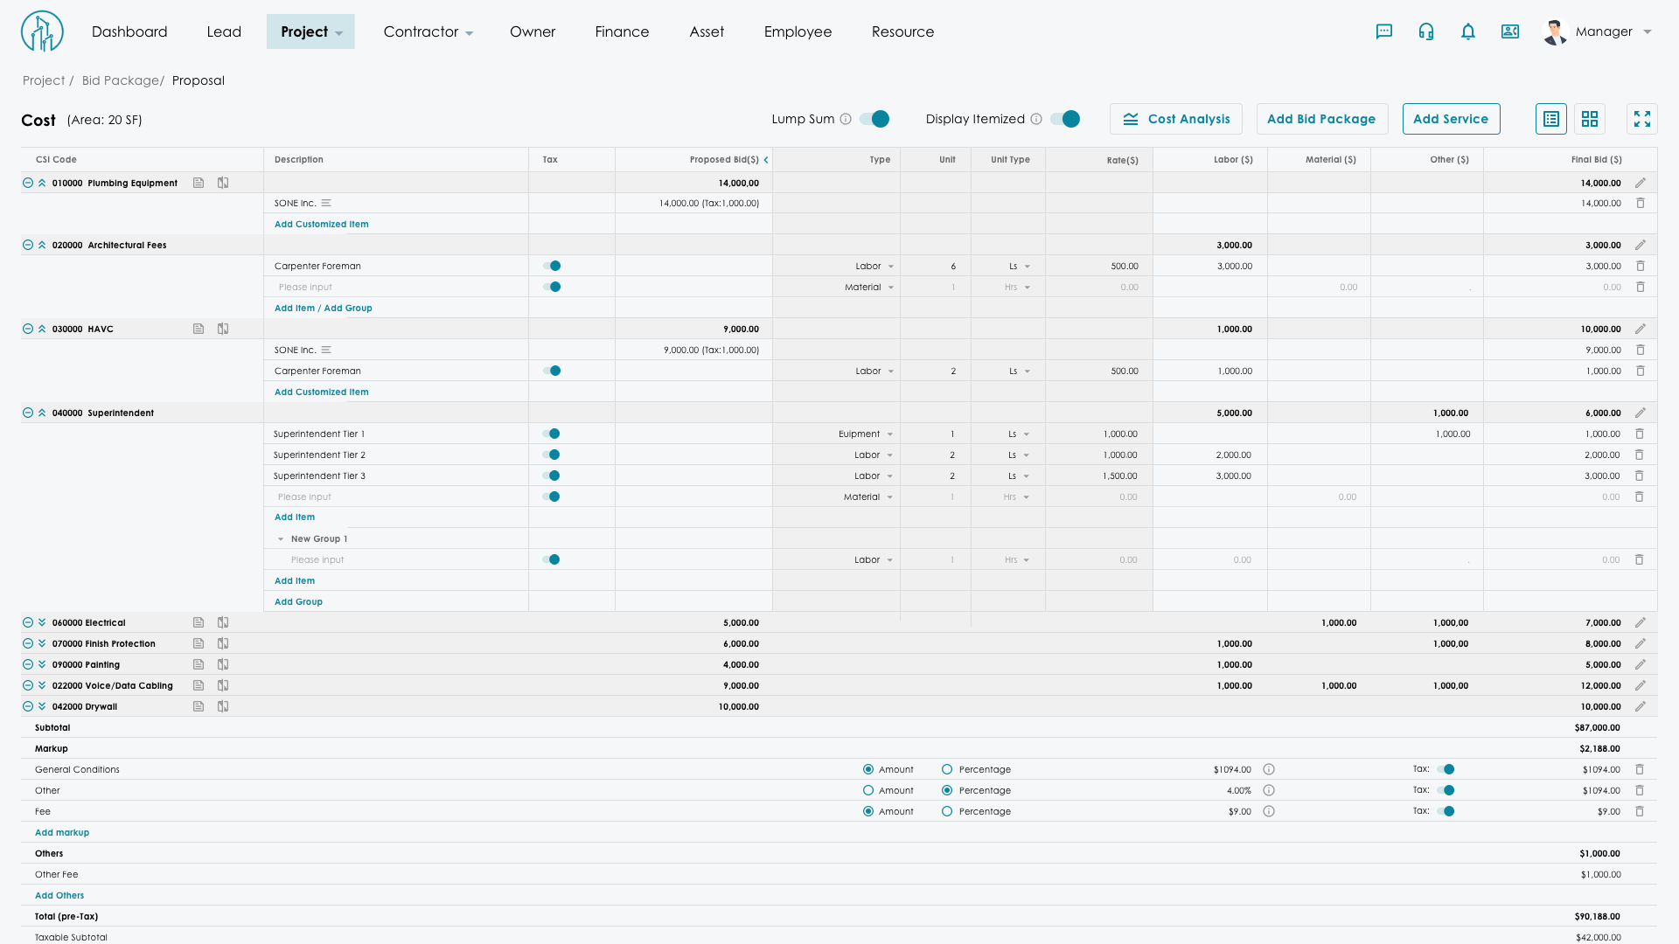The image size is (1679, 944).
Task: Go to the Finance tab
Action: (622, 31)
